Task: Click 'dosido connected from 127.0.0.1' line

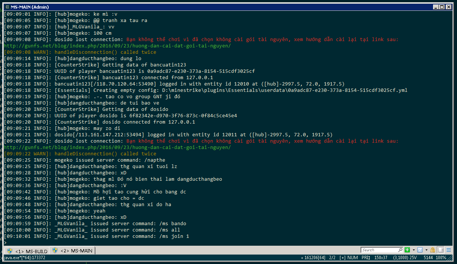Action: tap(99, 122)
